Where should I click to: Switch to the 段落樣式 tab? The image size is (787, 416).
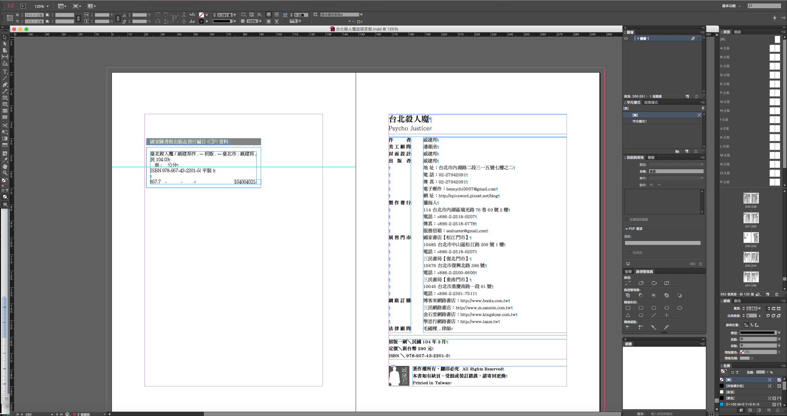[x=651, y=102]
